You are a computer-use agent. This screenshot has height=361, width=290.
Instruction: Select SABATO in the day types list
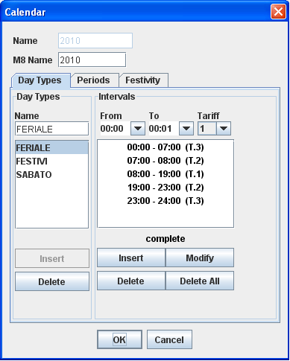pyautogui.click(x=51, y=175)
